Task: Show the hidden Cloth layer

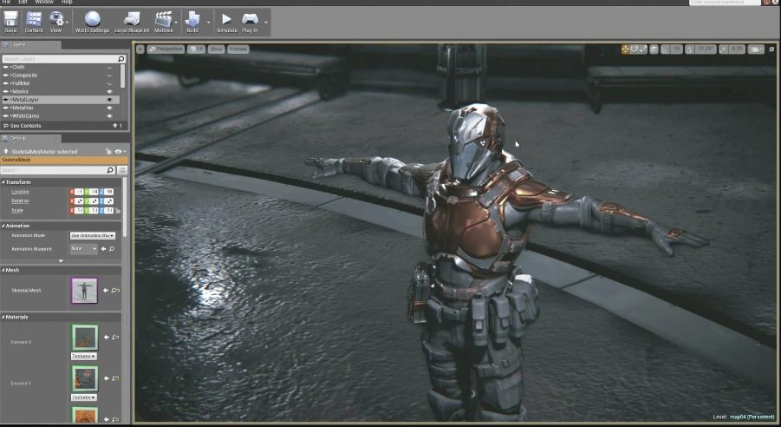Action: (109, 68)
